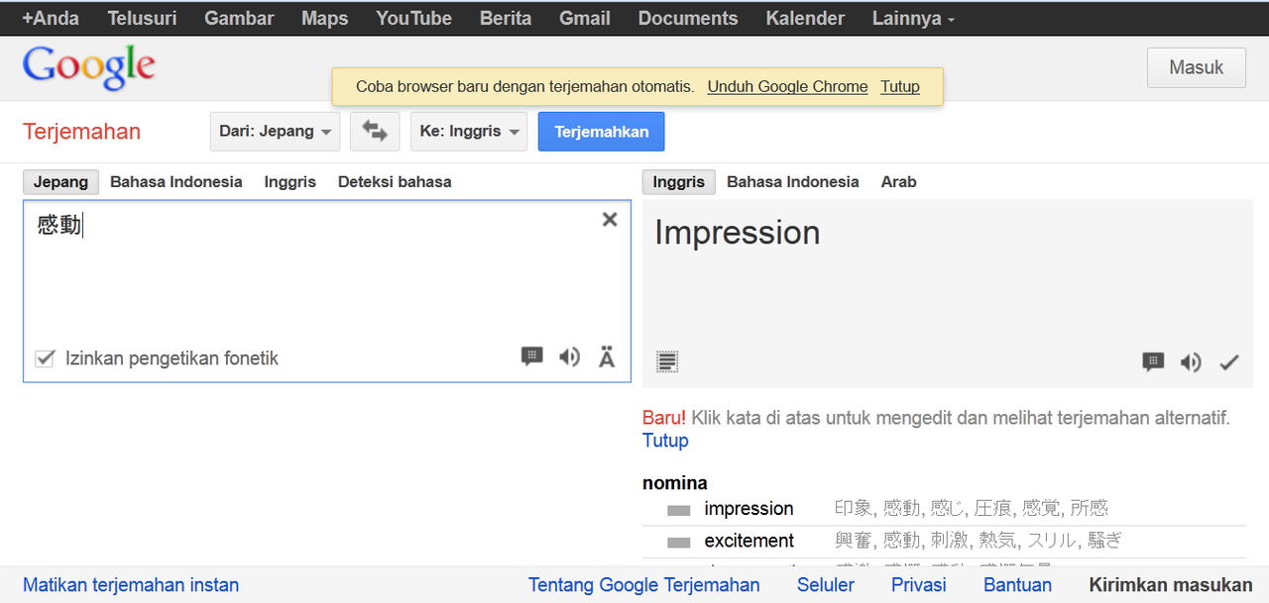Screen dimensions: 1269x603
Task: Open the Privasi footer link
Action: 919,585
